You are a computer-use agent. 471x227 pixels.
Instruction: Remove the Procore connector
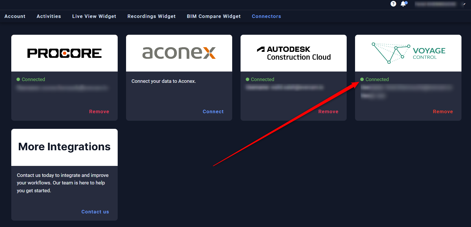point(99,111)
